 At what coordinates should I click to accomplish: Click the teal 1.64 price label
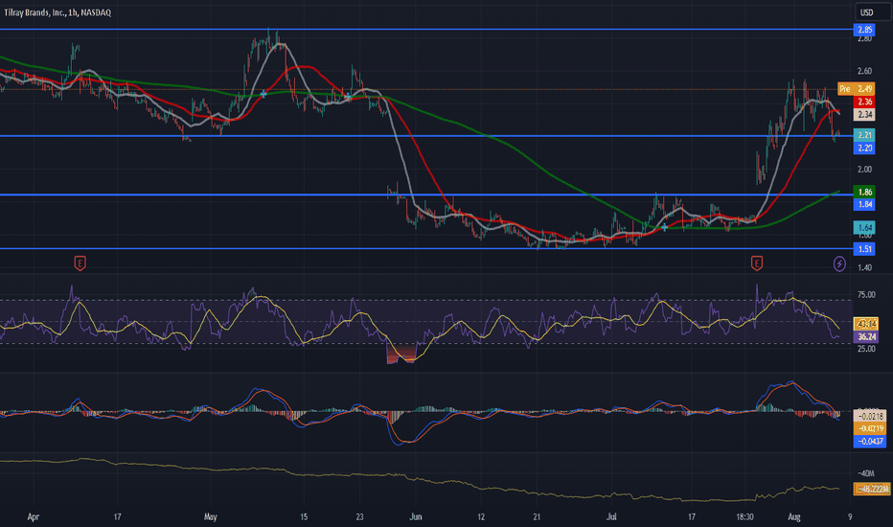click(864, 228)
